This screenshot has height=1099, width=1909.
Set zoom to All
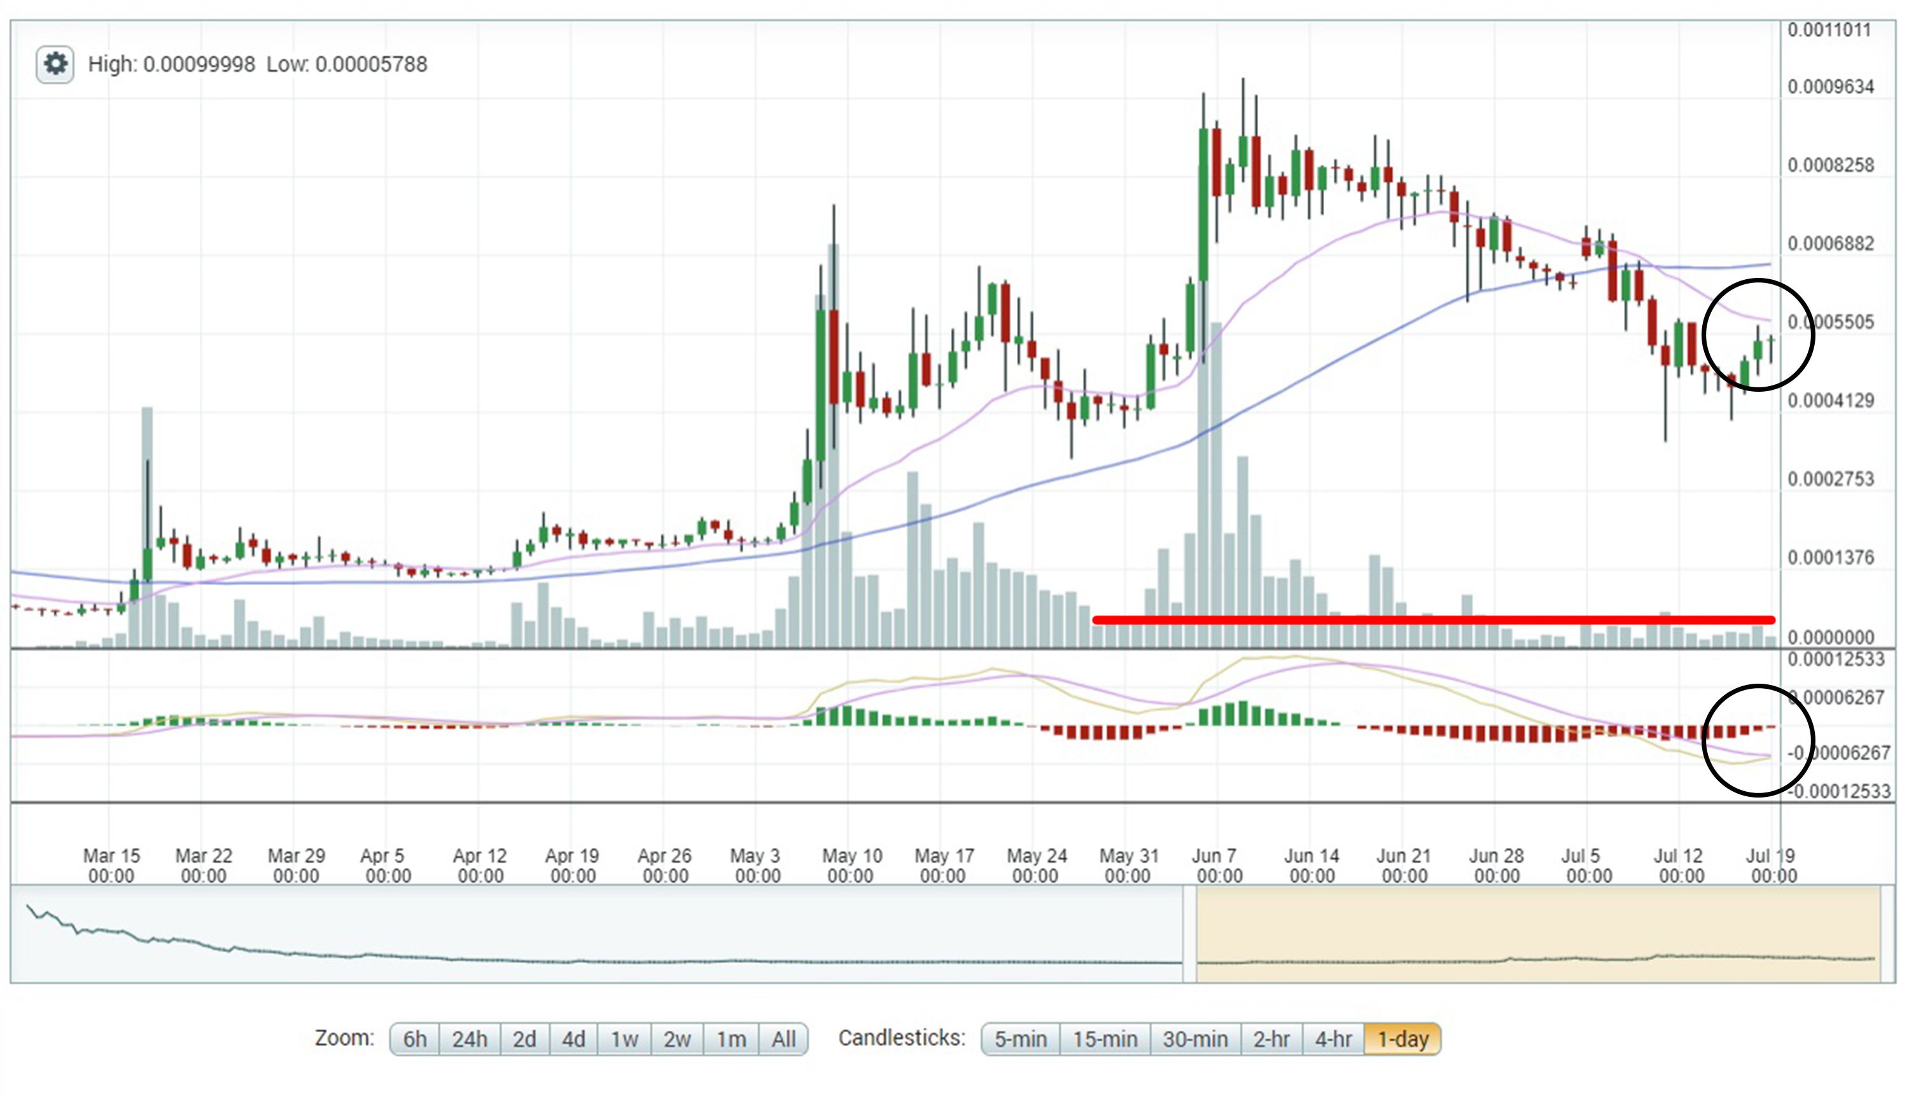783,1039
